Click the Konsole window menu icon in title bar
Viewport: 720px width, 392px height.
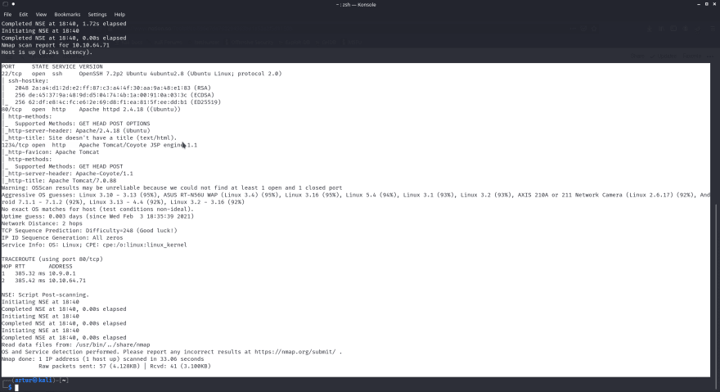coord(5,4)
